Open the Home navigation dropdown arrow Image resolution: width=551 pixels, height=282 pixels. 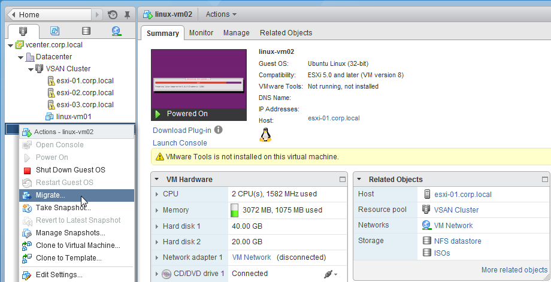click(x=98, y=15)
